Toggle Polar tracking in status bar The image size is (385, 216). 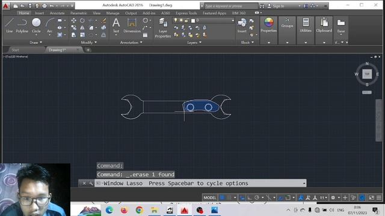[x=257, y=197]
